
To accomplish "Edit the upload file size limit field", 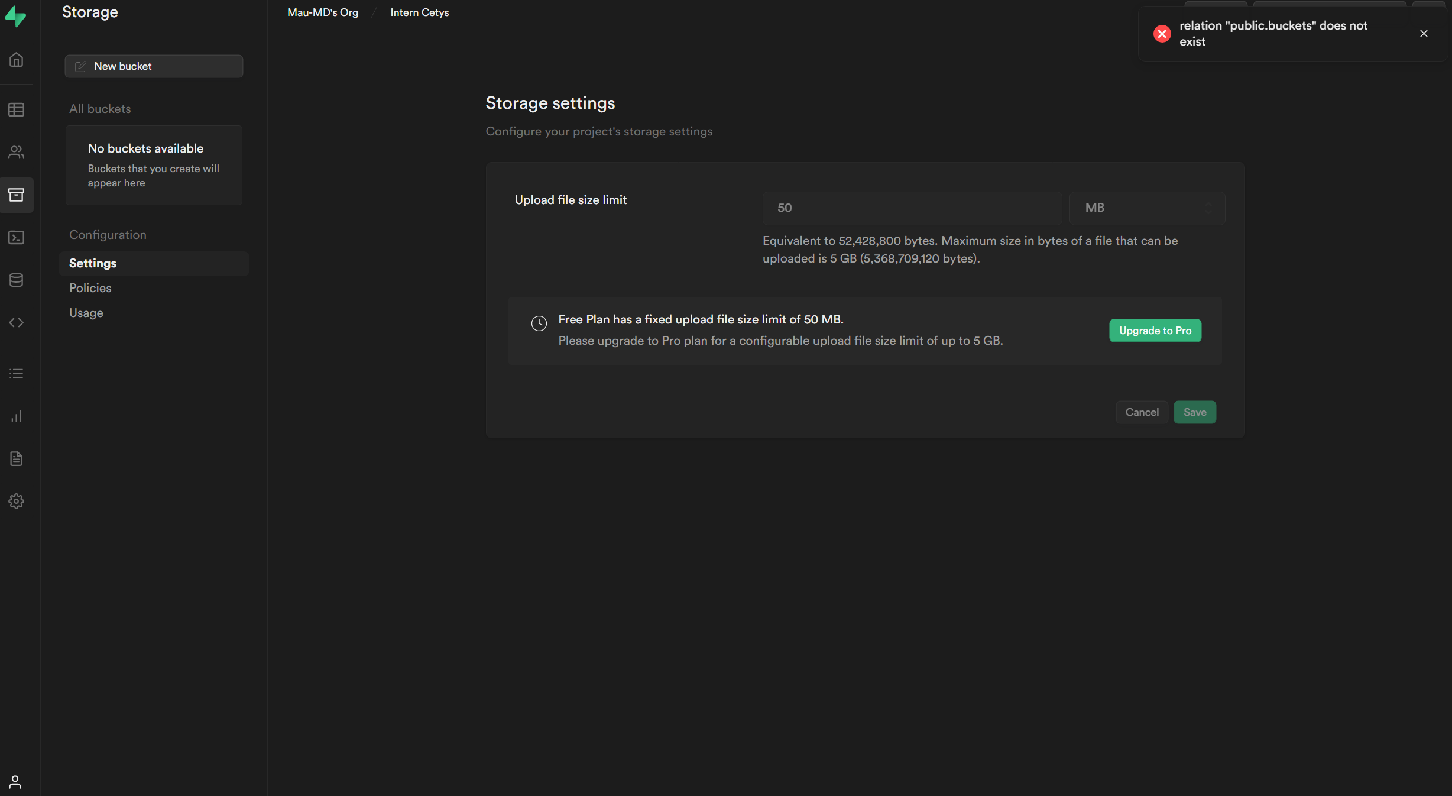I will coord(911,208).
